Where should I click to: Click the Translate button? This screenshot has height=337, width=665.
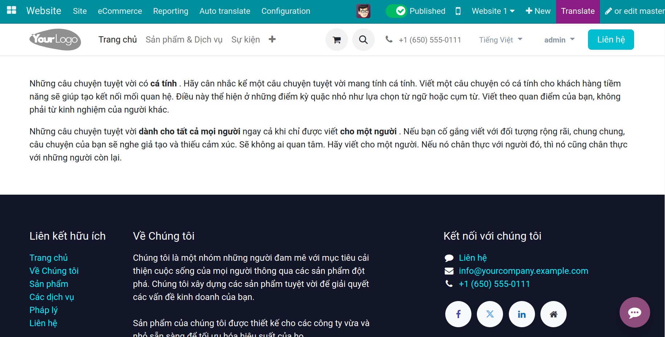[578, 11]
